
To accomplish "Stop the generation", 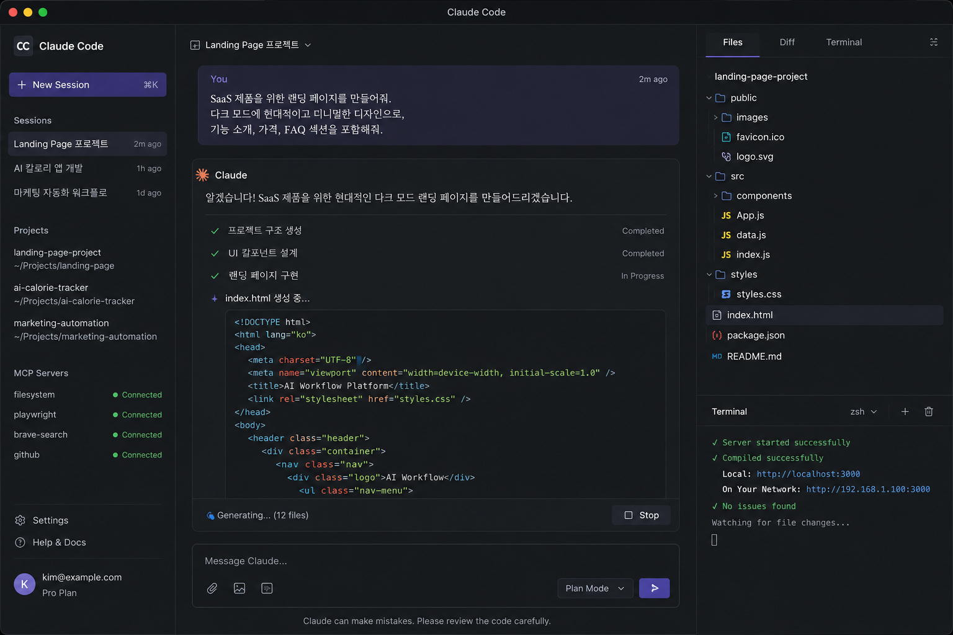I will pos(642,515).
